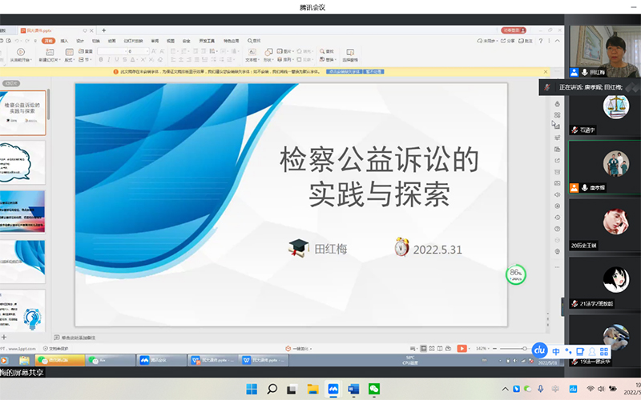This screenshot has height=400, width=641.
Task: Toggle strikethrough formatting
Action: click(125, 59)
